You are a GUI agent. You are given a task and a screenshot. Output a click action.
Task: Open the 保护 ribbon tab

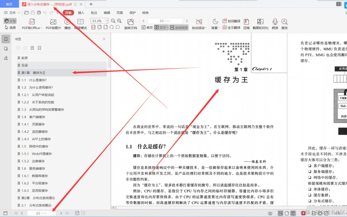(x=133, y=13)
